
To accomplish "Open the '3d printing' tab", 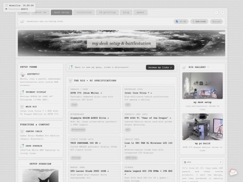I will (107, 13).
